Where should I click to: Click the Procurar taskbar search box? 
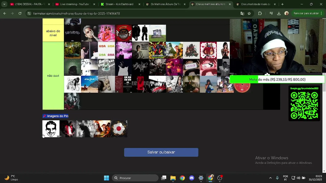tap(135, 178)
